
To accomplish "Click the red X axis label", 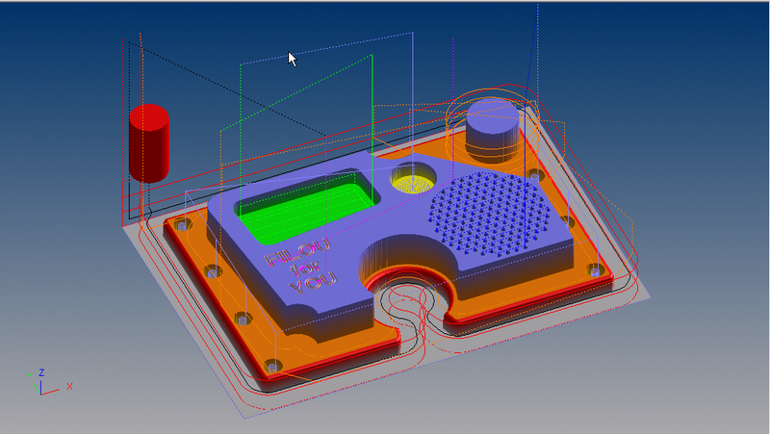I will point(69,386).
